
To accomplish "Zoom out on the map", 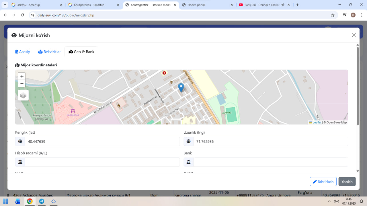I will pyautogui.click(x=22, y=84).
